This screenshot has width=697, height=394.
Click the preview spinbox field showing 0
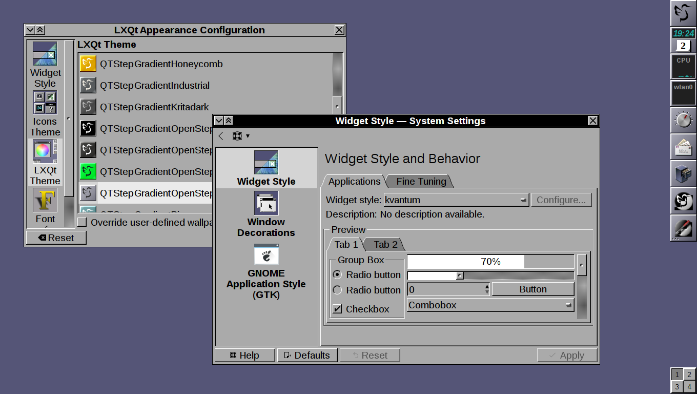point(445,289)
